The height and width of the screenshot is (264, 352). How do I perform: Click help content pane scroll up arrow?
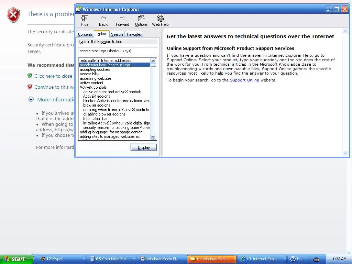point(345,31)
